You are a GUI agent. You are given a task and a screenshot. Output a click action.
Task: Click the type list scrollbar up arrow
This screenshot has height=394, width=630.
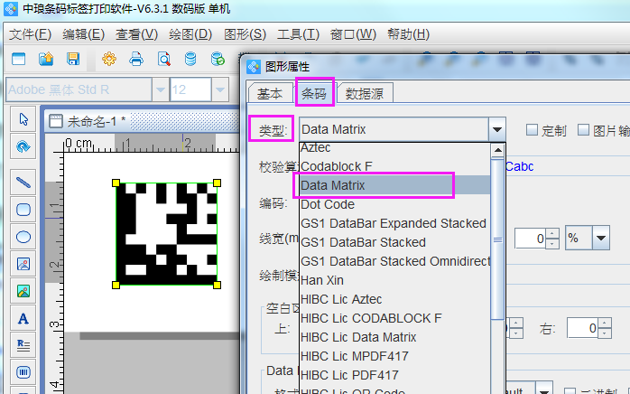tap(498, 151)
